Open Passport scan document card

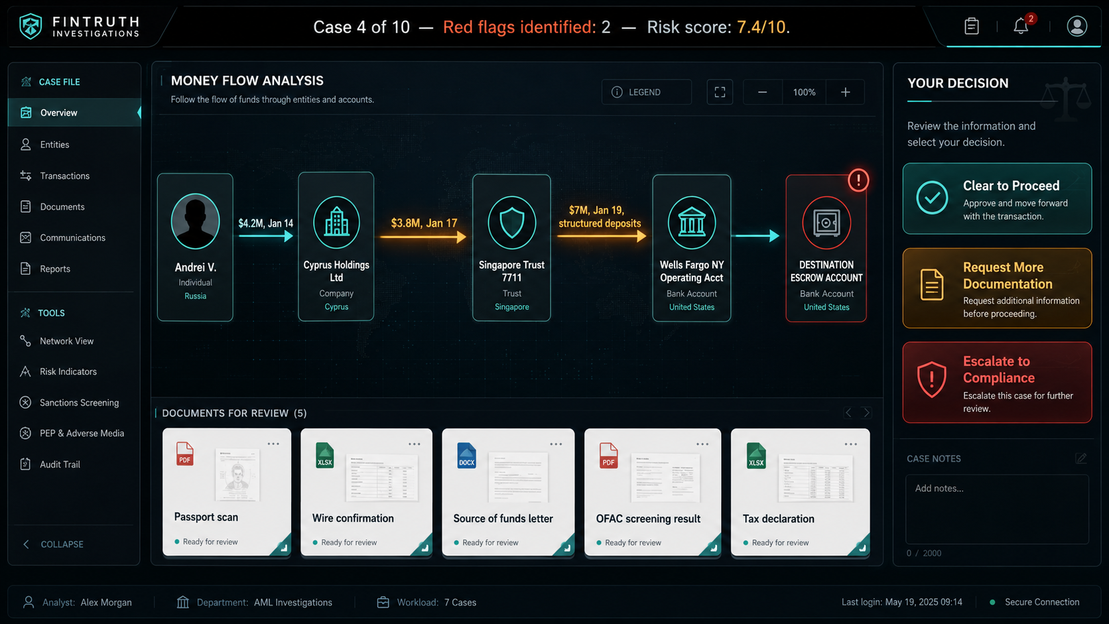227,492
